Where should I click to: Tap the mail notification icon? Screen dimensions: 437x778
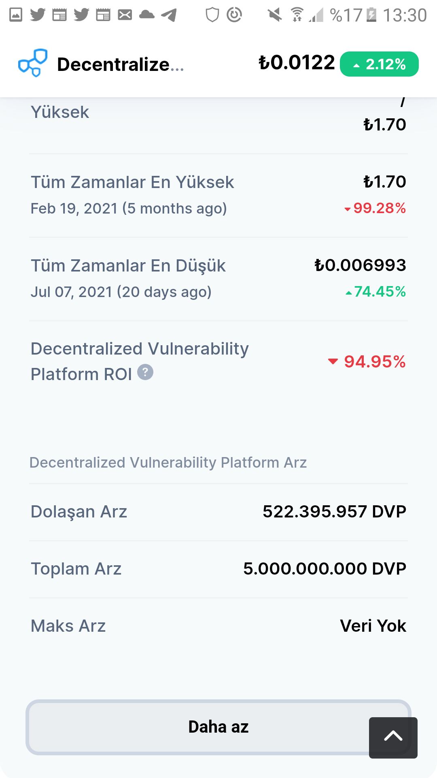(x=125, y=15)
